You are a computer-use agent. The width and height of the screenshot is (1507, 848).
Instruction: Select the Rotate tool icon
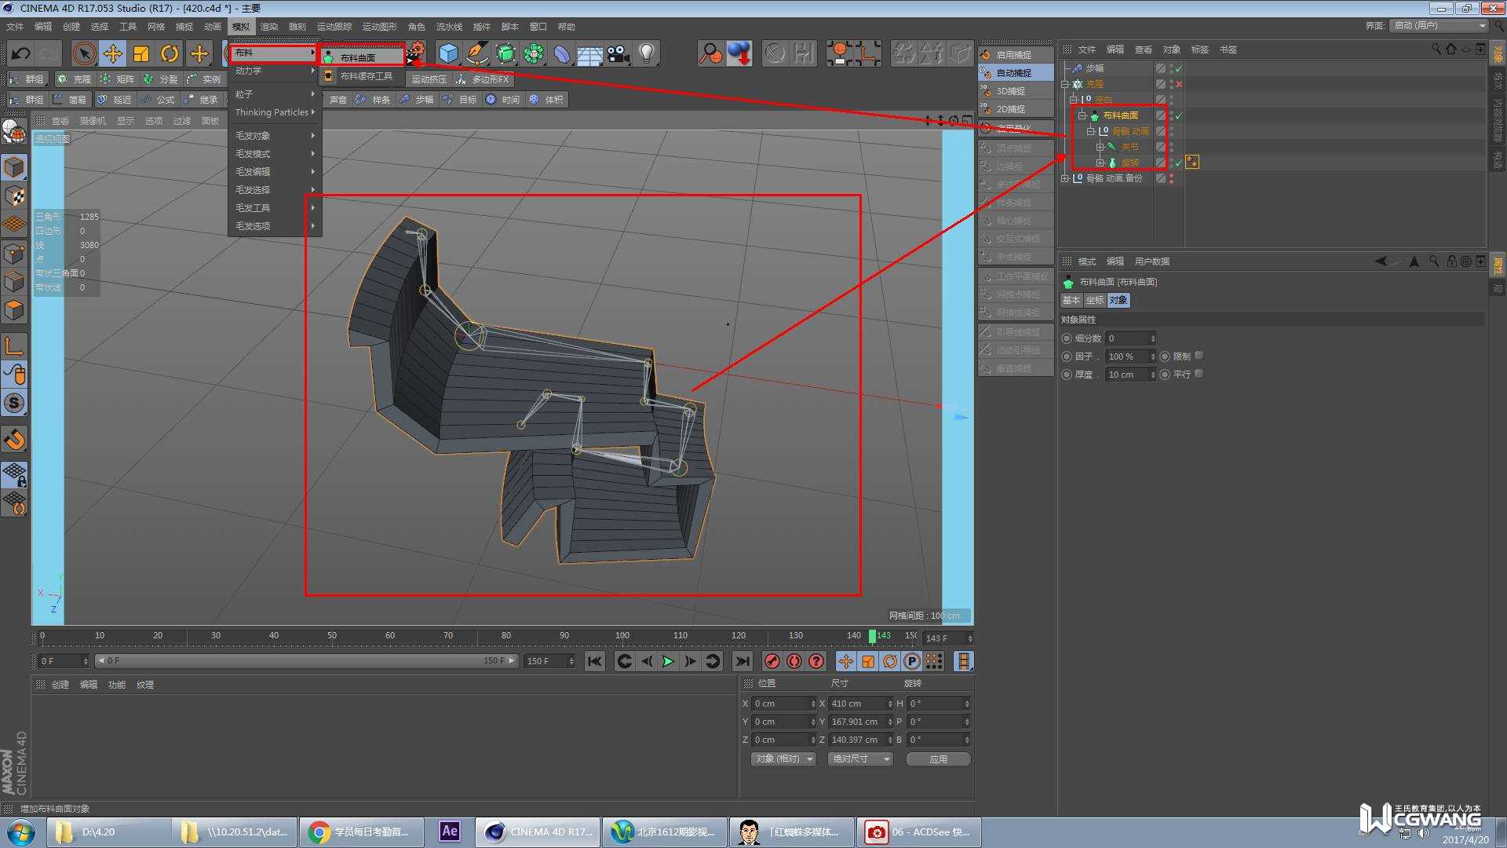pyautogui.click(x=170, y=53)
